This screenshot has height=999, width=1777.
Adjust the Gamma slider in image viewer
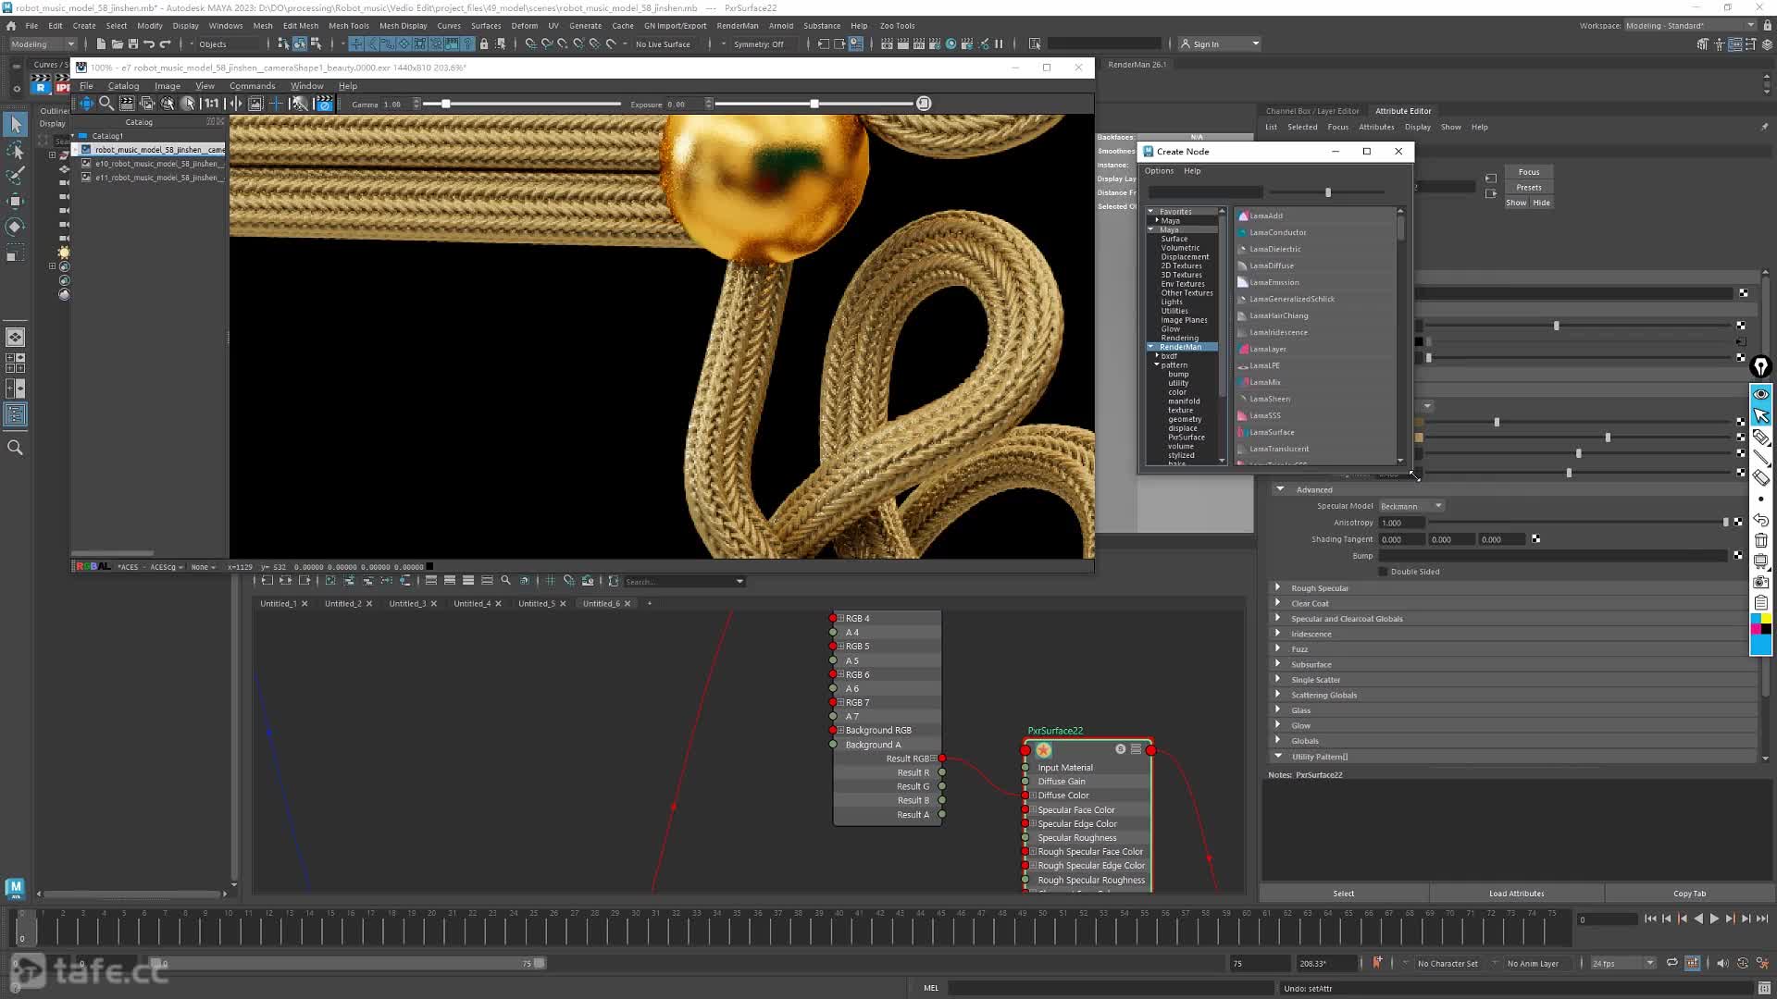pos(446,104)
